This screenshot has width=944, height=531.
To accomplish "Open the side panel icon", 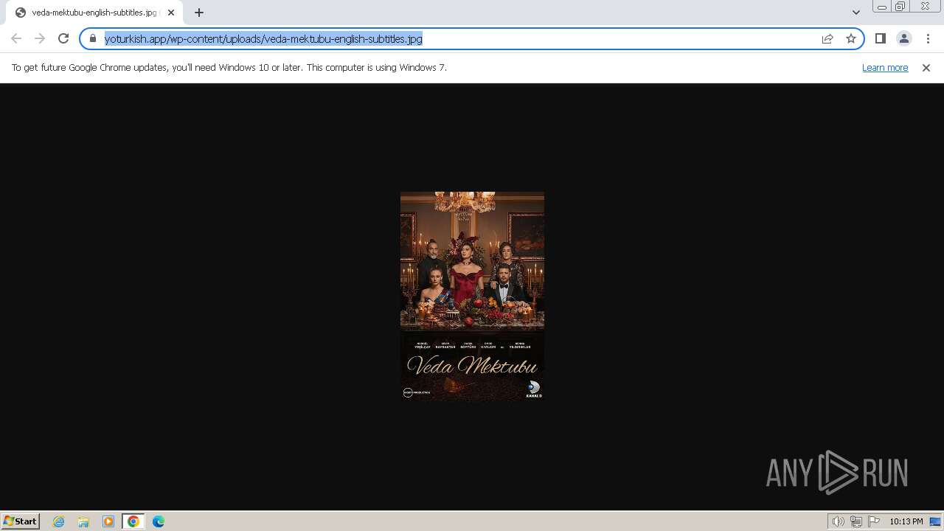I will [880, 38].
